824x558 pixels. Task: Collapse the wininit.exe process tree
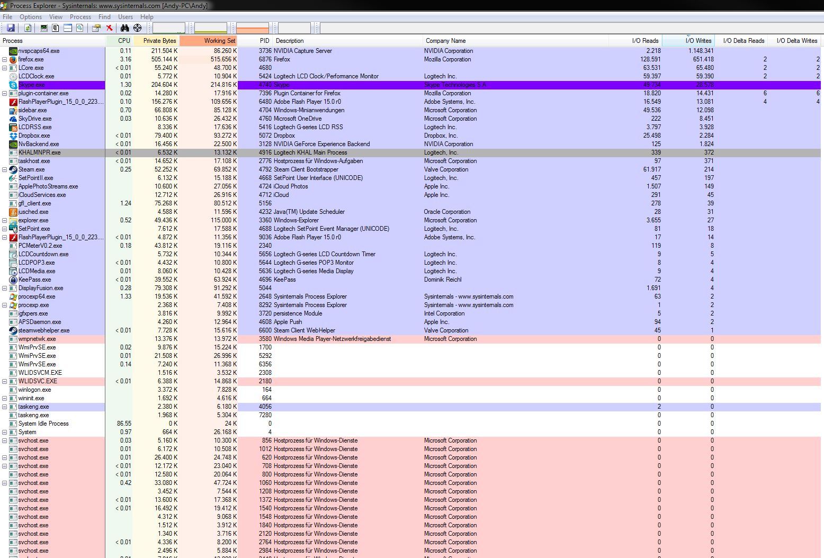coord(4,398)
